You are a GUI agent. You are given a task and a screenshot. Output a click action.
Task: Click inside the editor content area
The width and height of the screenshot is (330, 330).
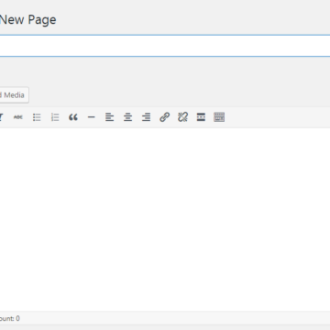click(x=165, y=219)
